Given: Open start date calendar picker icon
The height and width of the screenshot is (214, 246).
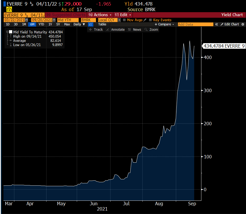Looking at the screenshot, I should tap(27, 20).
